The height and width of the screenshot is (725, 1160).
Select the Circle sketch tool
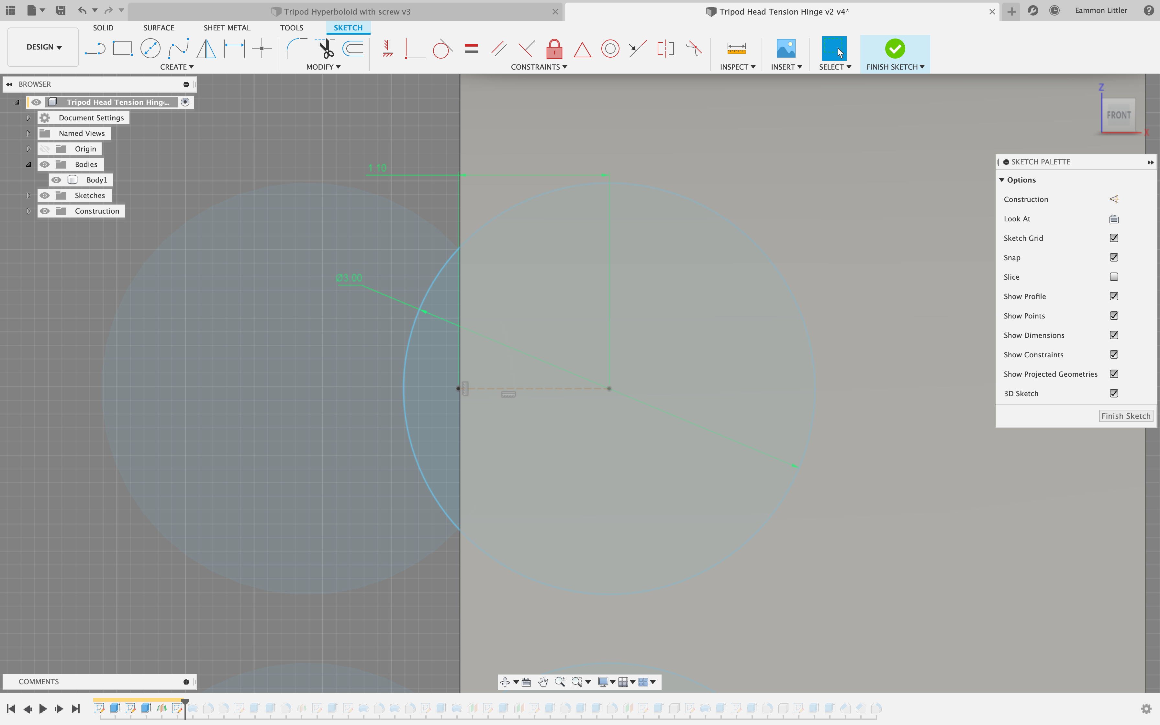pyautogui.click(x=150, y=48)
